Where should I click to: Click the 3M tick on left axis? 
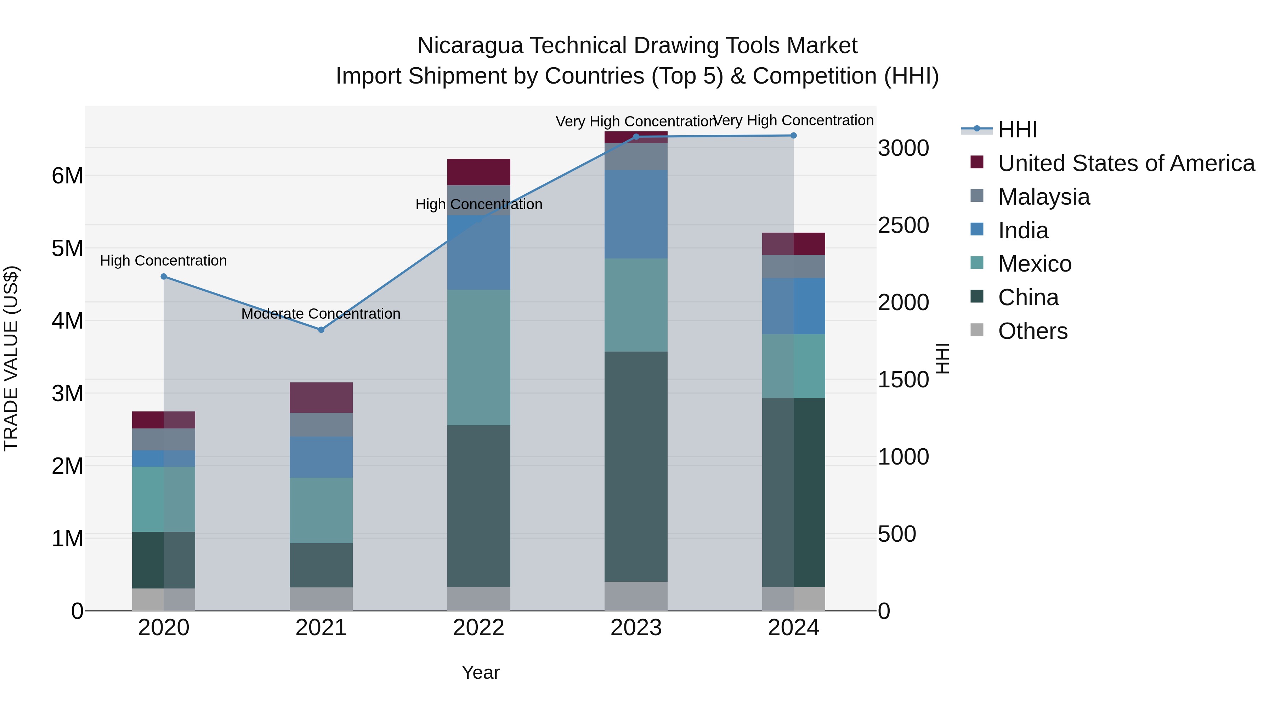67,393
